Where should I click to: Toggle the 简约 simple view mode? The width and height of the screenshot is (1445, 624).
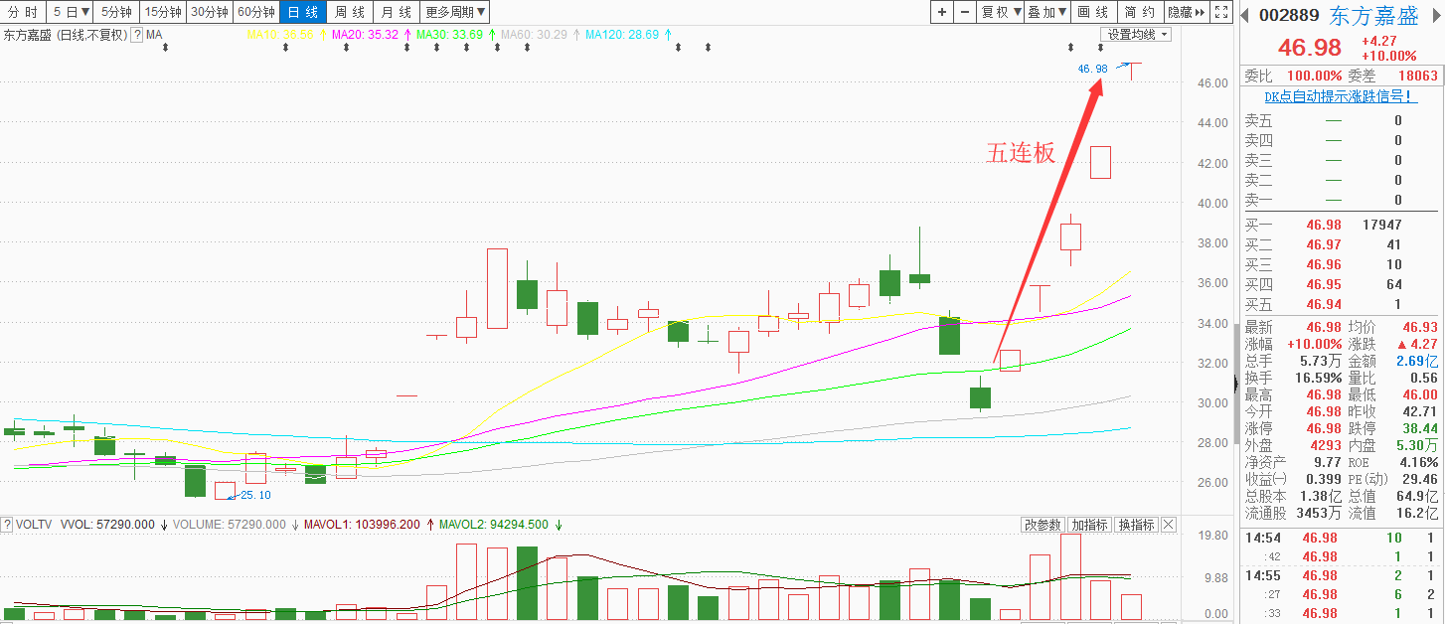tap(1139, 12)
